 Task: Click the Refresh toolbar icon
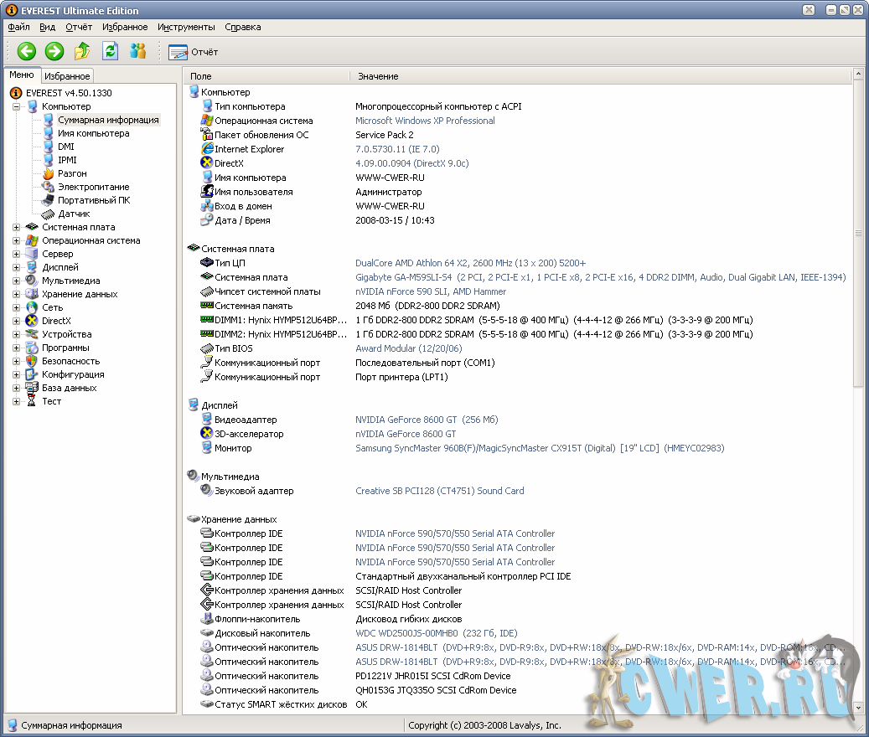coord(110,52)
